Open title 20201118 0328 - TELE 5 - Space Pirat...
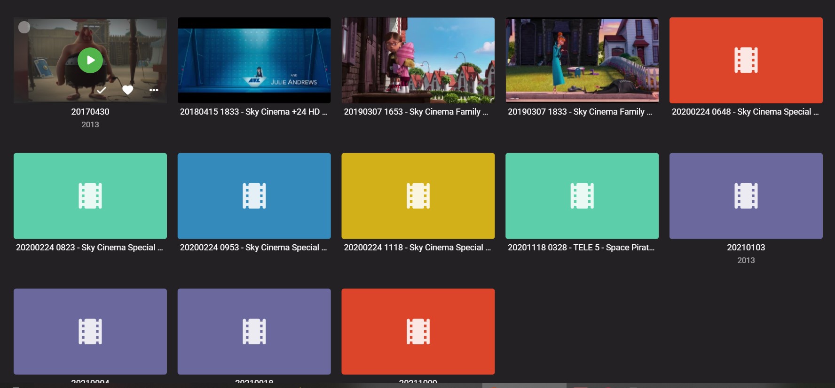835x388 pixels. (581, 248)
